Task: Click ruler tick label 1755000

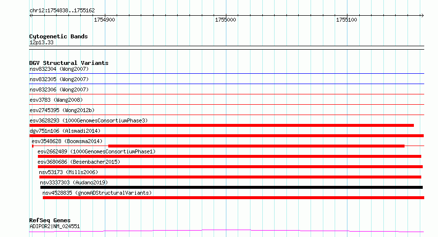Action: click(x=225, y=20)
